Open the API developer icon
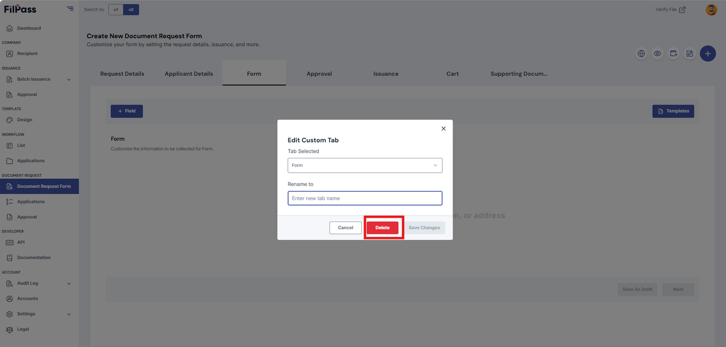 9,242
